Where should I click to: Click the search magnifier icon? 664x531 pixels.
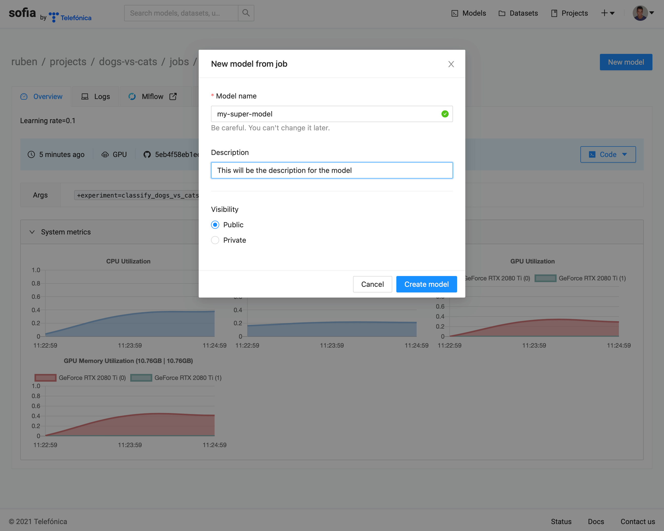pyautogui.click(x=246, y=13)
